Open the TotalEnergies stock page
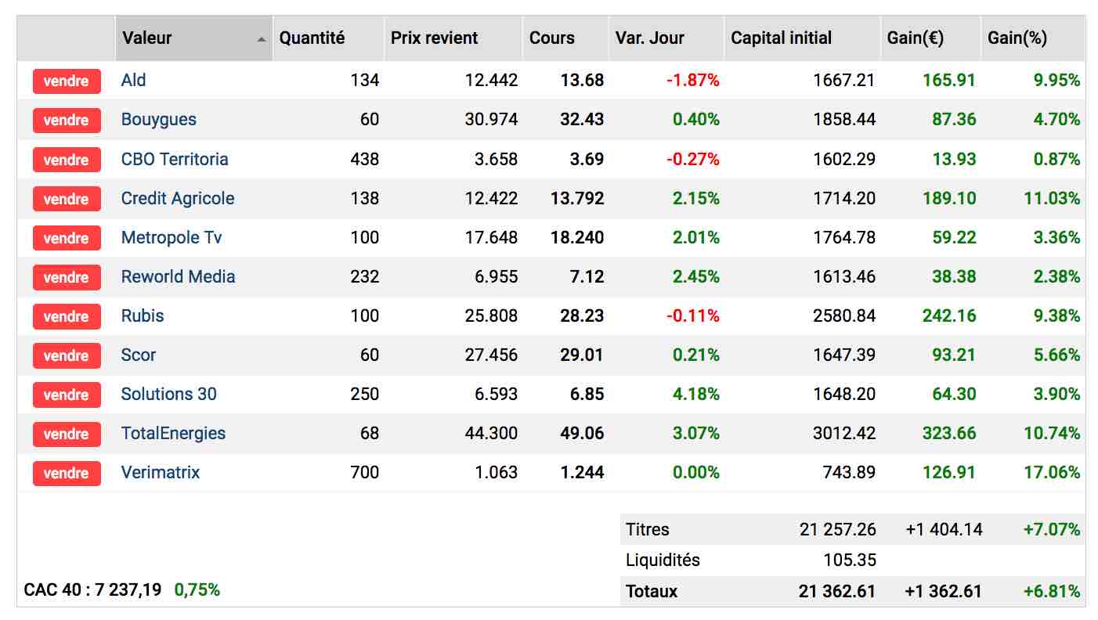 (x=173, y=433)
